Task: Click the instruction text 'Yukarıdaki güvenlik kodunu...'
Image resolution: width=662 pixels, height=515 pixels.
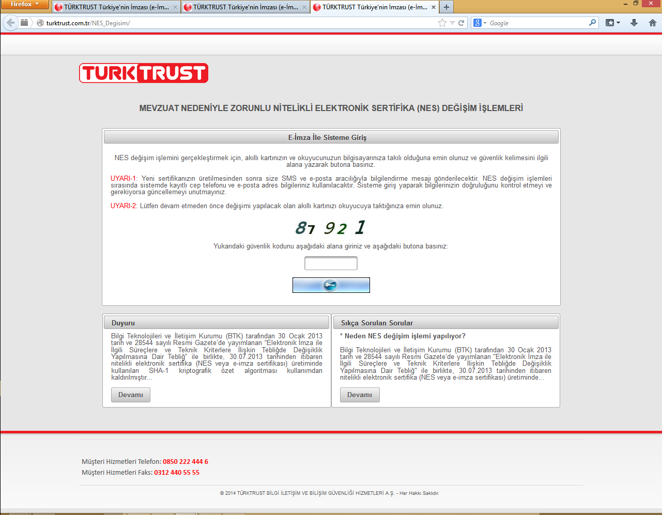Action: pyautogui.click(x=331, y=246)
